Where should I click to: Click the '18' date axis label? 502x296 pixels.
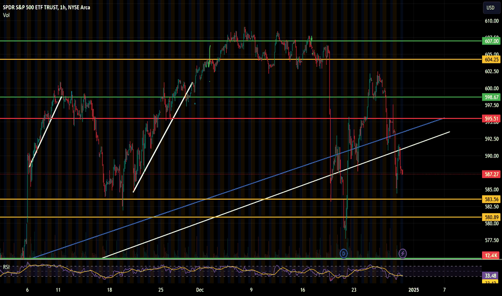(109, 290)
